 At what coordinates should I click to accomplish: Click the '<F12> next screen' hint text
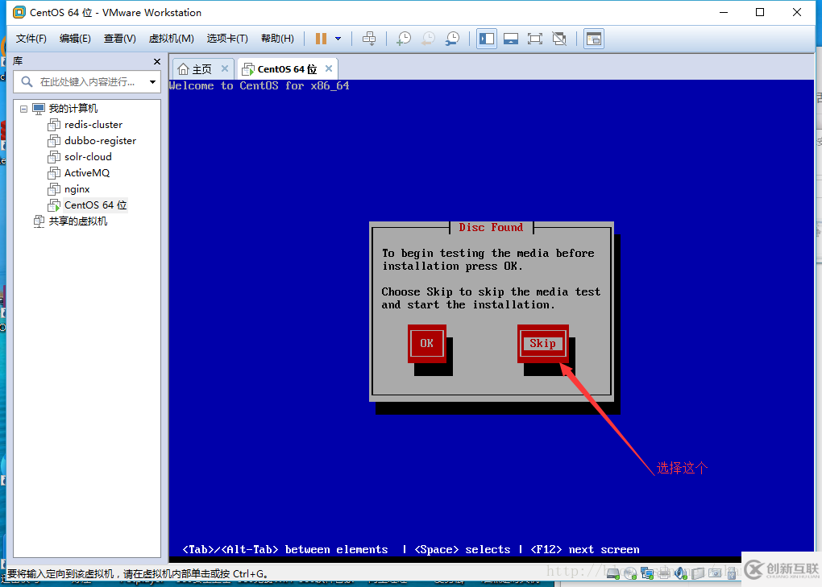point(585,550)
